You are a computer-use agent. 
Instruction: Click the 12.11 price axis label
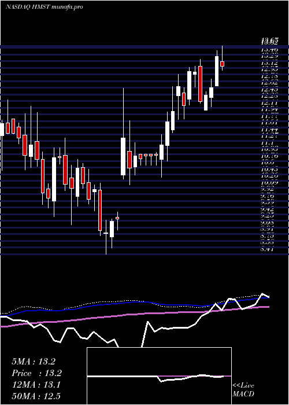pyautogui.click(x=269, y=103)
